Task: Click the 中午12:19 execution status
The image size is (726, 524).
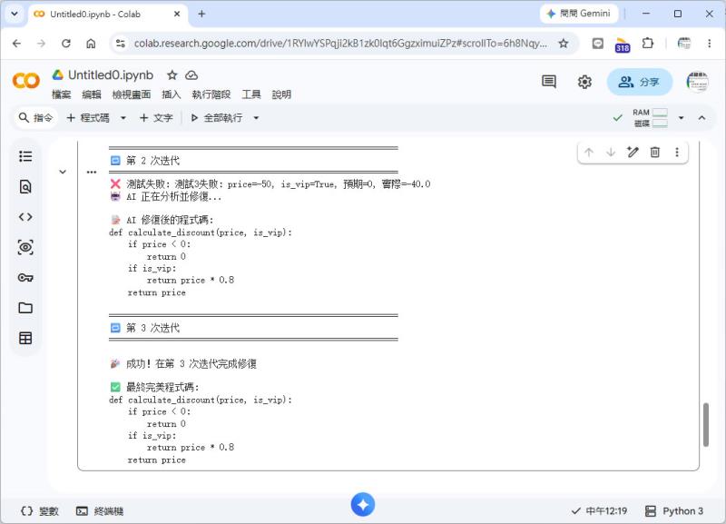Action: click(599, 511)
